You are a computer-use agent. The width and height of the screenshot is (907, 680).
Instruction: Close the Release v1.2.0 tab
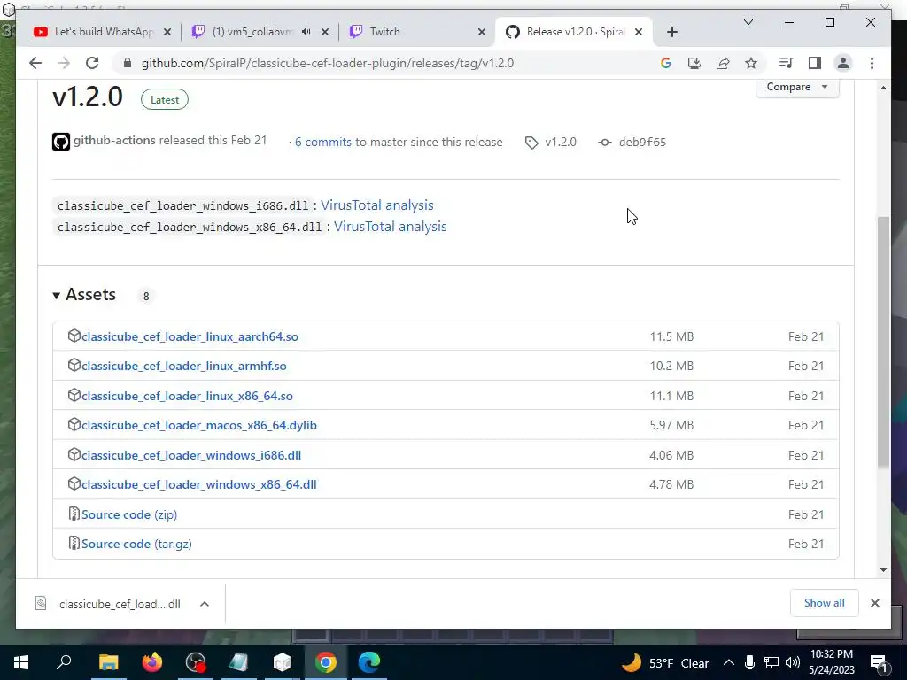(639, 32)
